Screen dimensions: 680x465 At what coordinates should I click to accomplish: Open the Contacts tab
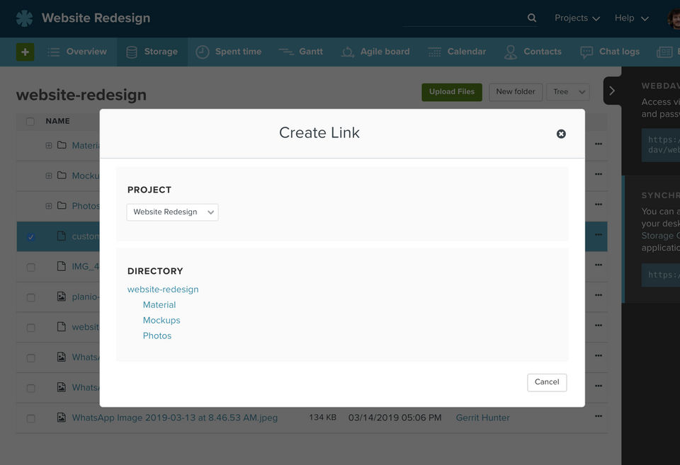click(533, 52)
